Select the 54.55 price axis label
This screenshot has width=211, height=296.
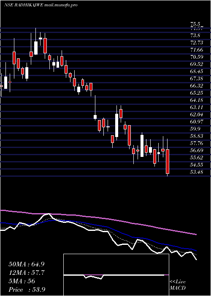pos(197,164)
